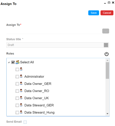Collapse the Select All tree node

pos(9,62)
